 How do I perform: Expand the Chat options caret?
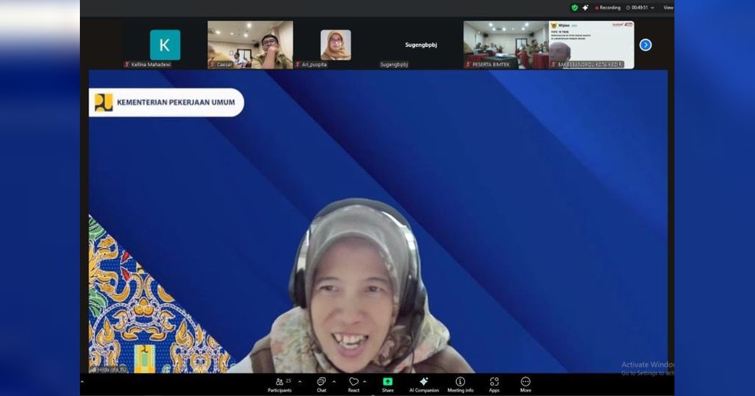click(x=333, y=382)
